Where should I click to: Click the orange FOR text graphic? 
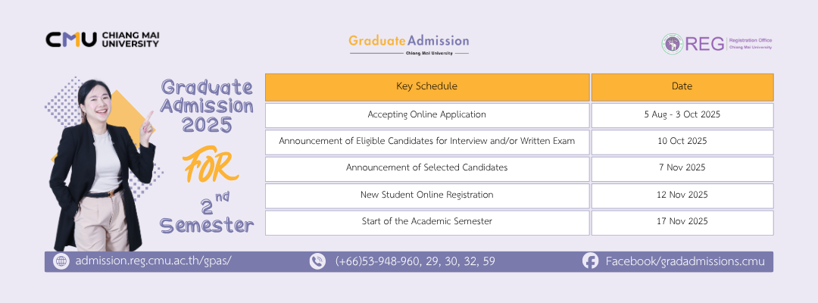point(211,166)
